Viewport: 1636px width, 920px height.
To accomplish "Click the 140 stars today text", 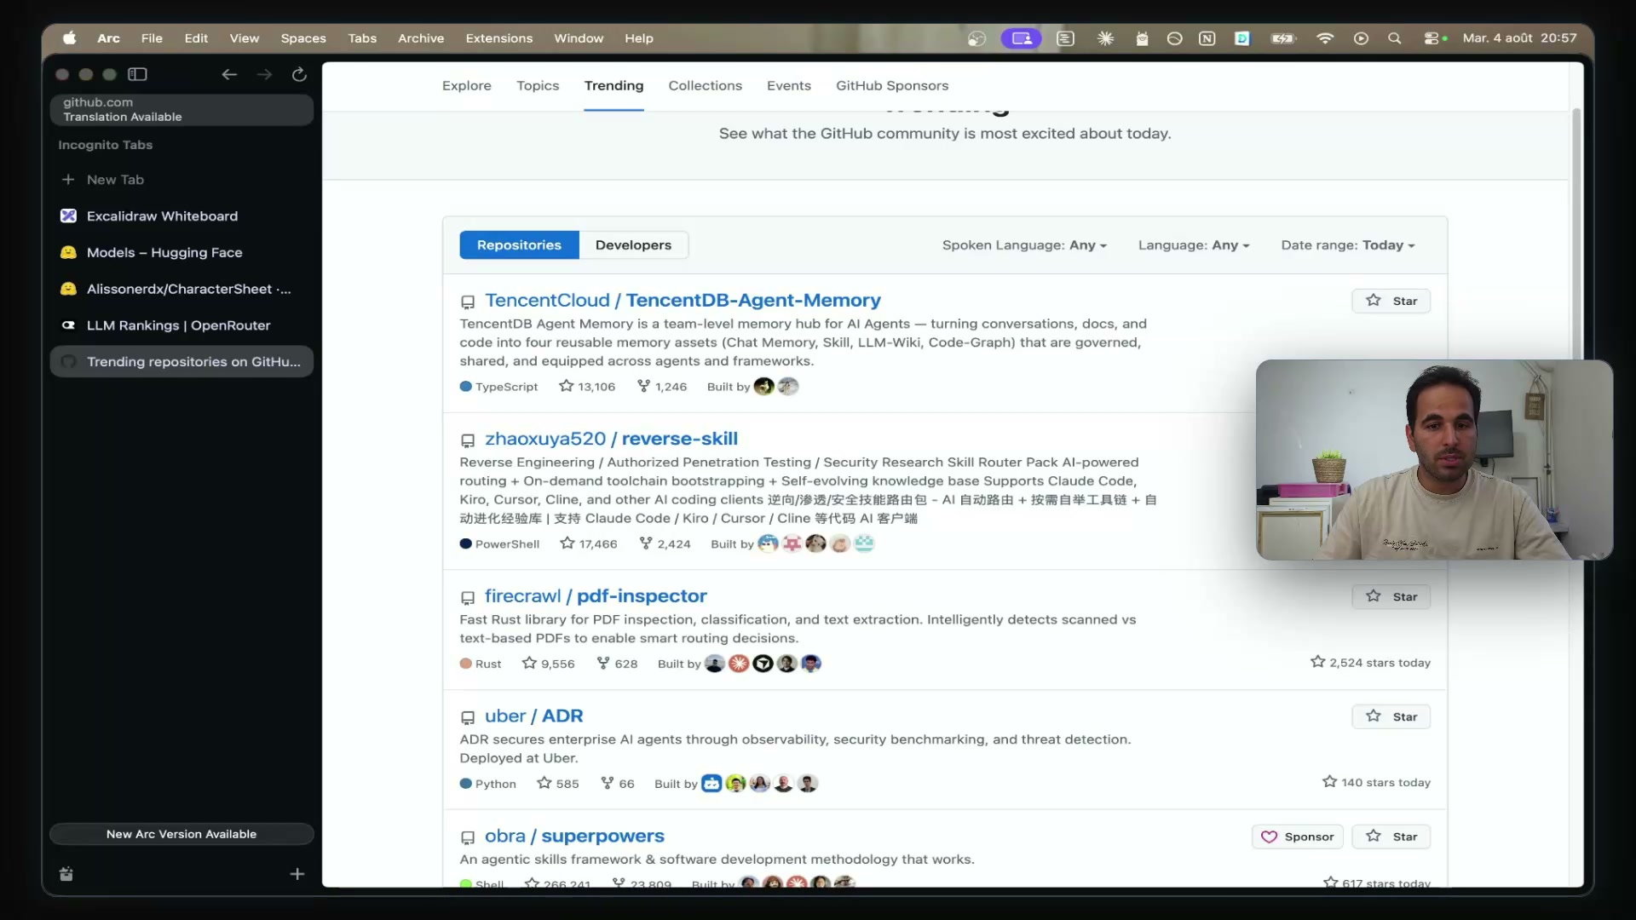I will click(x=1385, y=782).
